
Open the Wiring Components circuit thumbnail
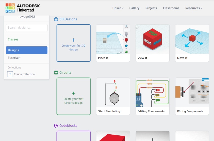192,92
